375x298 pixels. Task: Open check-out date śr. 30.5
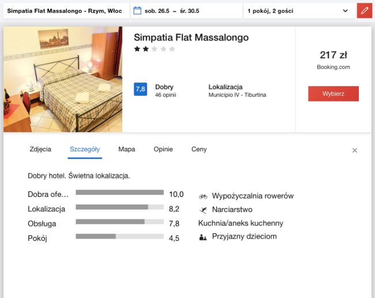189,11
